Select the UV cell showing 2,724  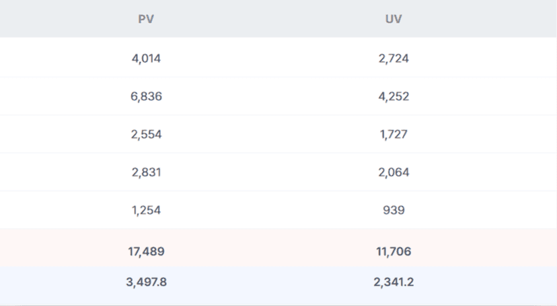click(394, 59)
